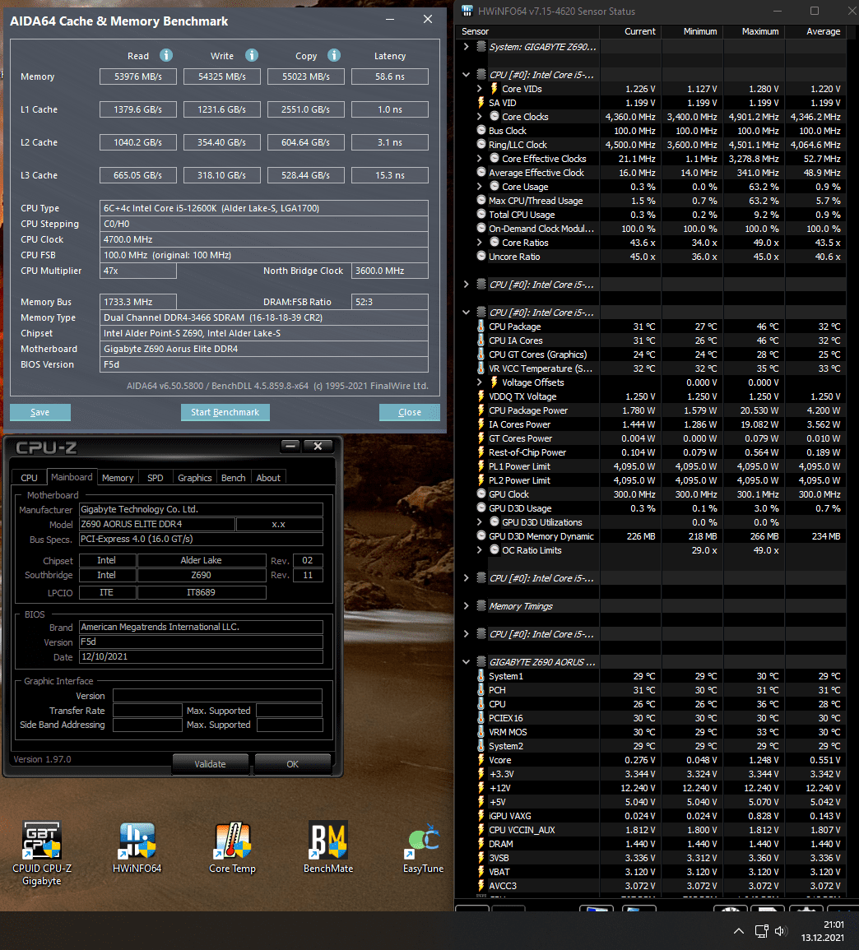
Task: Click the info icon next to Read
Action: coord(166,55)
